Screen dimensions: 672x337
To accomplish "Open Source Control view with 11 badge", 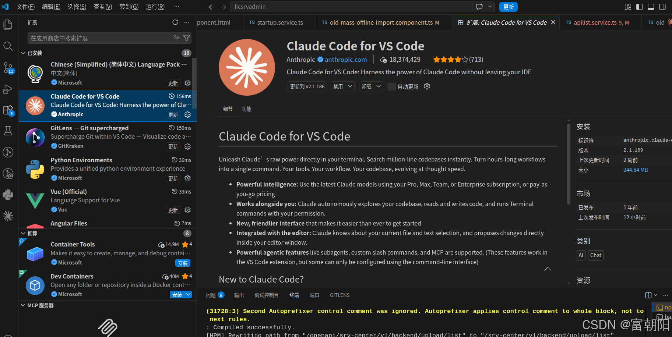I will click(x=8, y=68).
